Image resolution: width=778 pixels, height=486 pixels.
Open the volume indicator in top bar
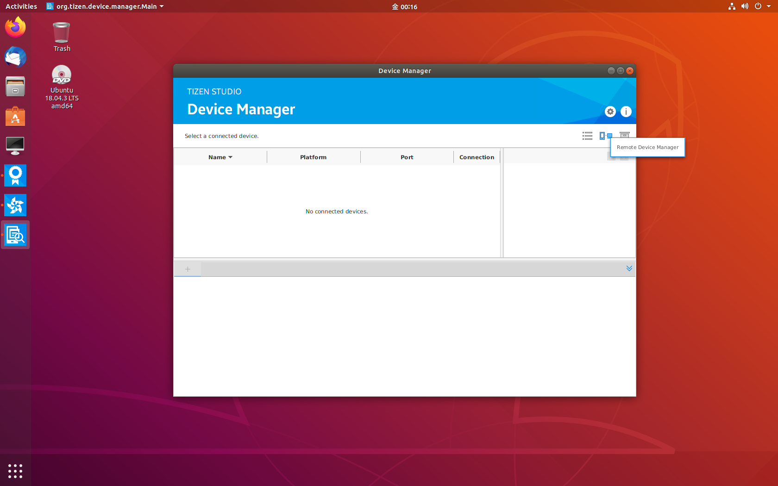(745, 6)
